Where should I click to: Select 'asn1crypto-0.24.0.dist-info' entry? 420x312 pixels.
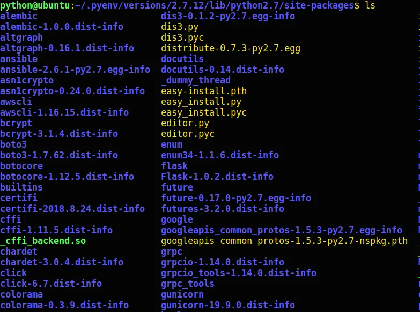[72, 91]
